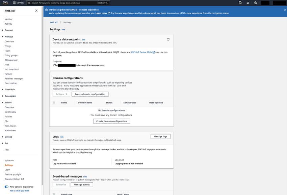287x195 pixels.
Task: Open Jobs in the sidebar
Action: [x=7, y=65]
